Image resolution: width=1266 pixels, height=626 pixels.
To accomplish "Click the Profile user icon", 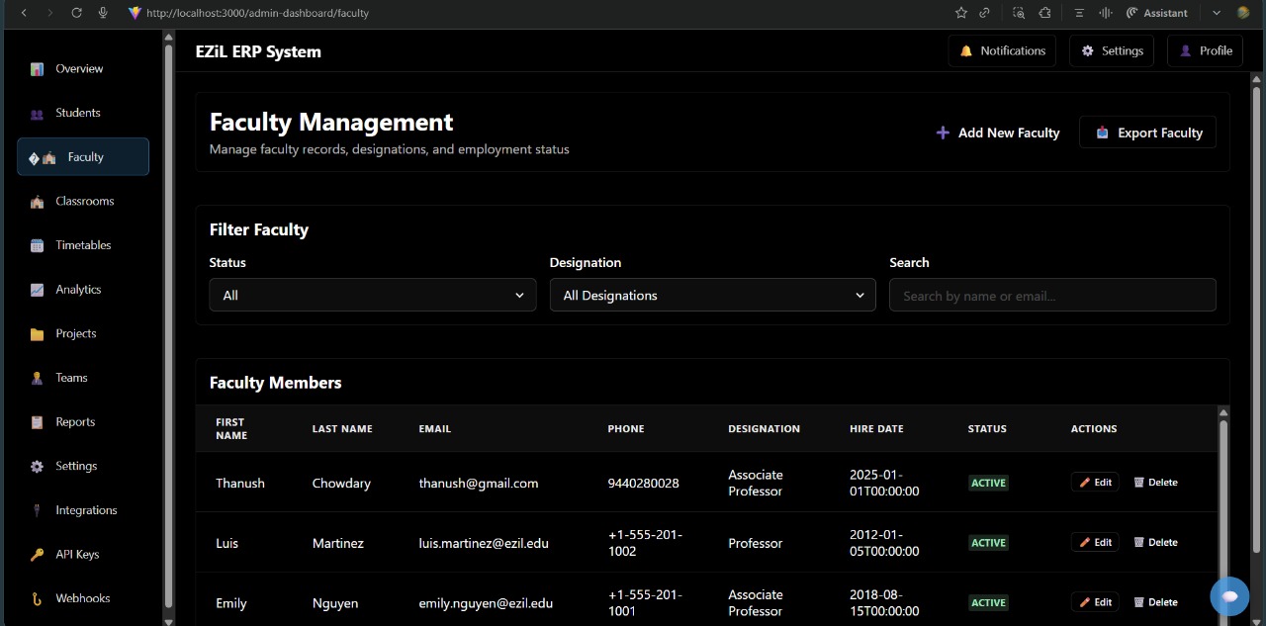I will 1186,51.
